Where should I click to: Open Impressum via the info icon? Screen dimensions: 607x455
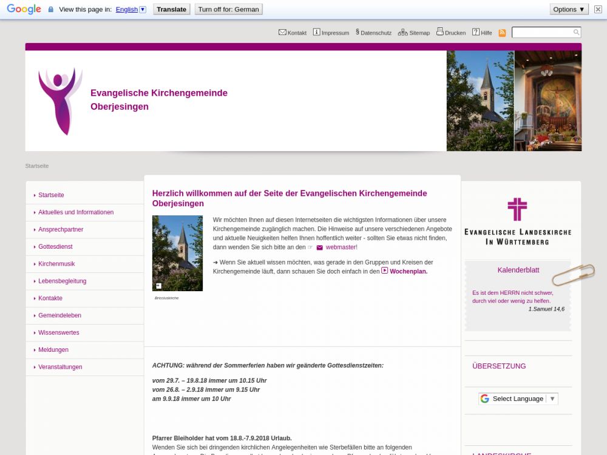316,32
